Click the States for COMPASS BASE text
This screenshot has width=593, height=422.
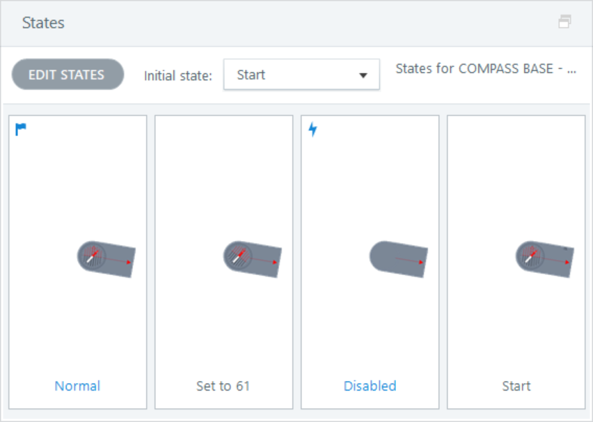485,70
